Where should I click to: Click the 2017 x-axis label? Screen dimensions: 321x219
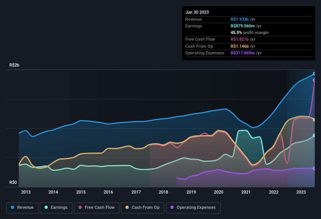[x=136, y=192]
